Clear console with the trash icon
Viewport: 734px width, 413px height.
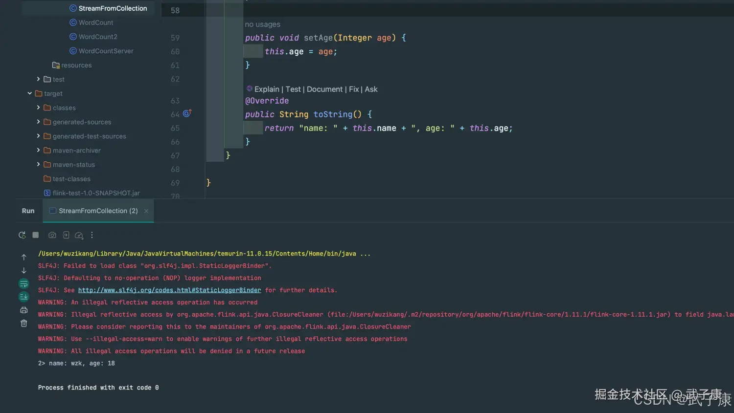tap(23, 323)
